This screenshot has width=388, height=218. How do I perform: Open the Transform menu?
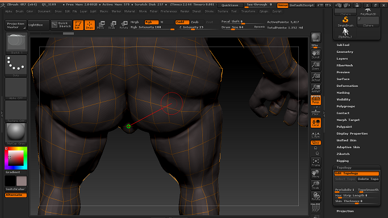coord(248,11)
